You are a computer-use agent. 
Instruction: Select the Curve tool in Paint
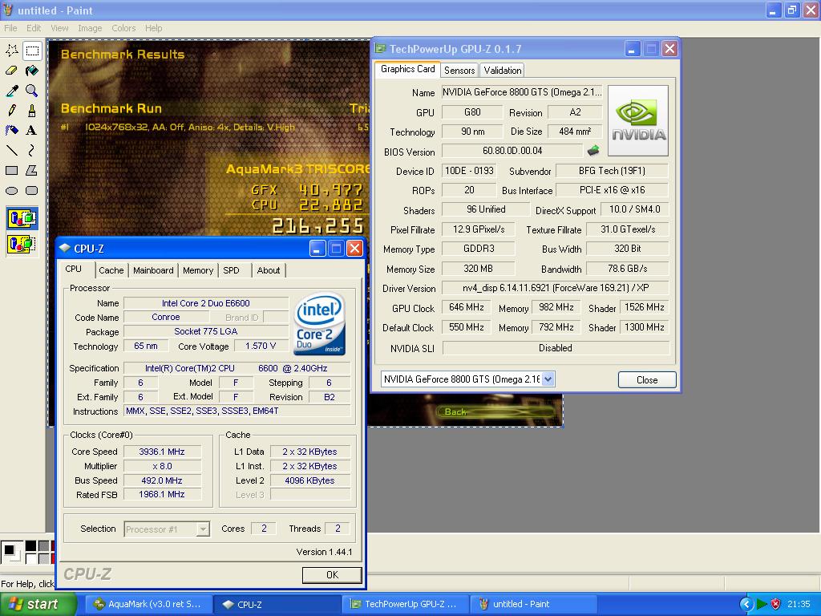click(32, 150)
